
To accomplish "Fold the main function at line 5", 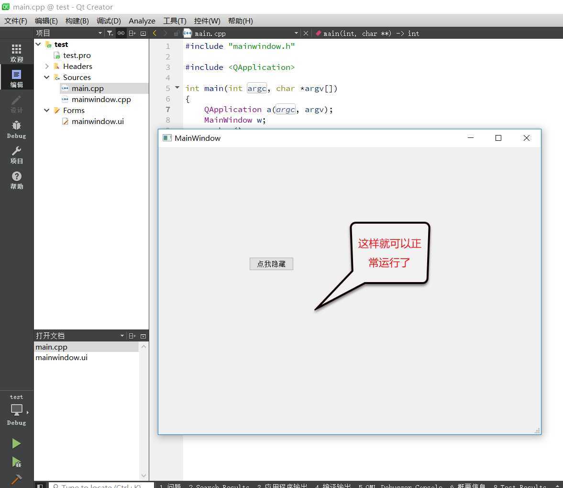I will 177,87.
